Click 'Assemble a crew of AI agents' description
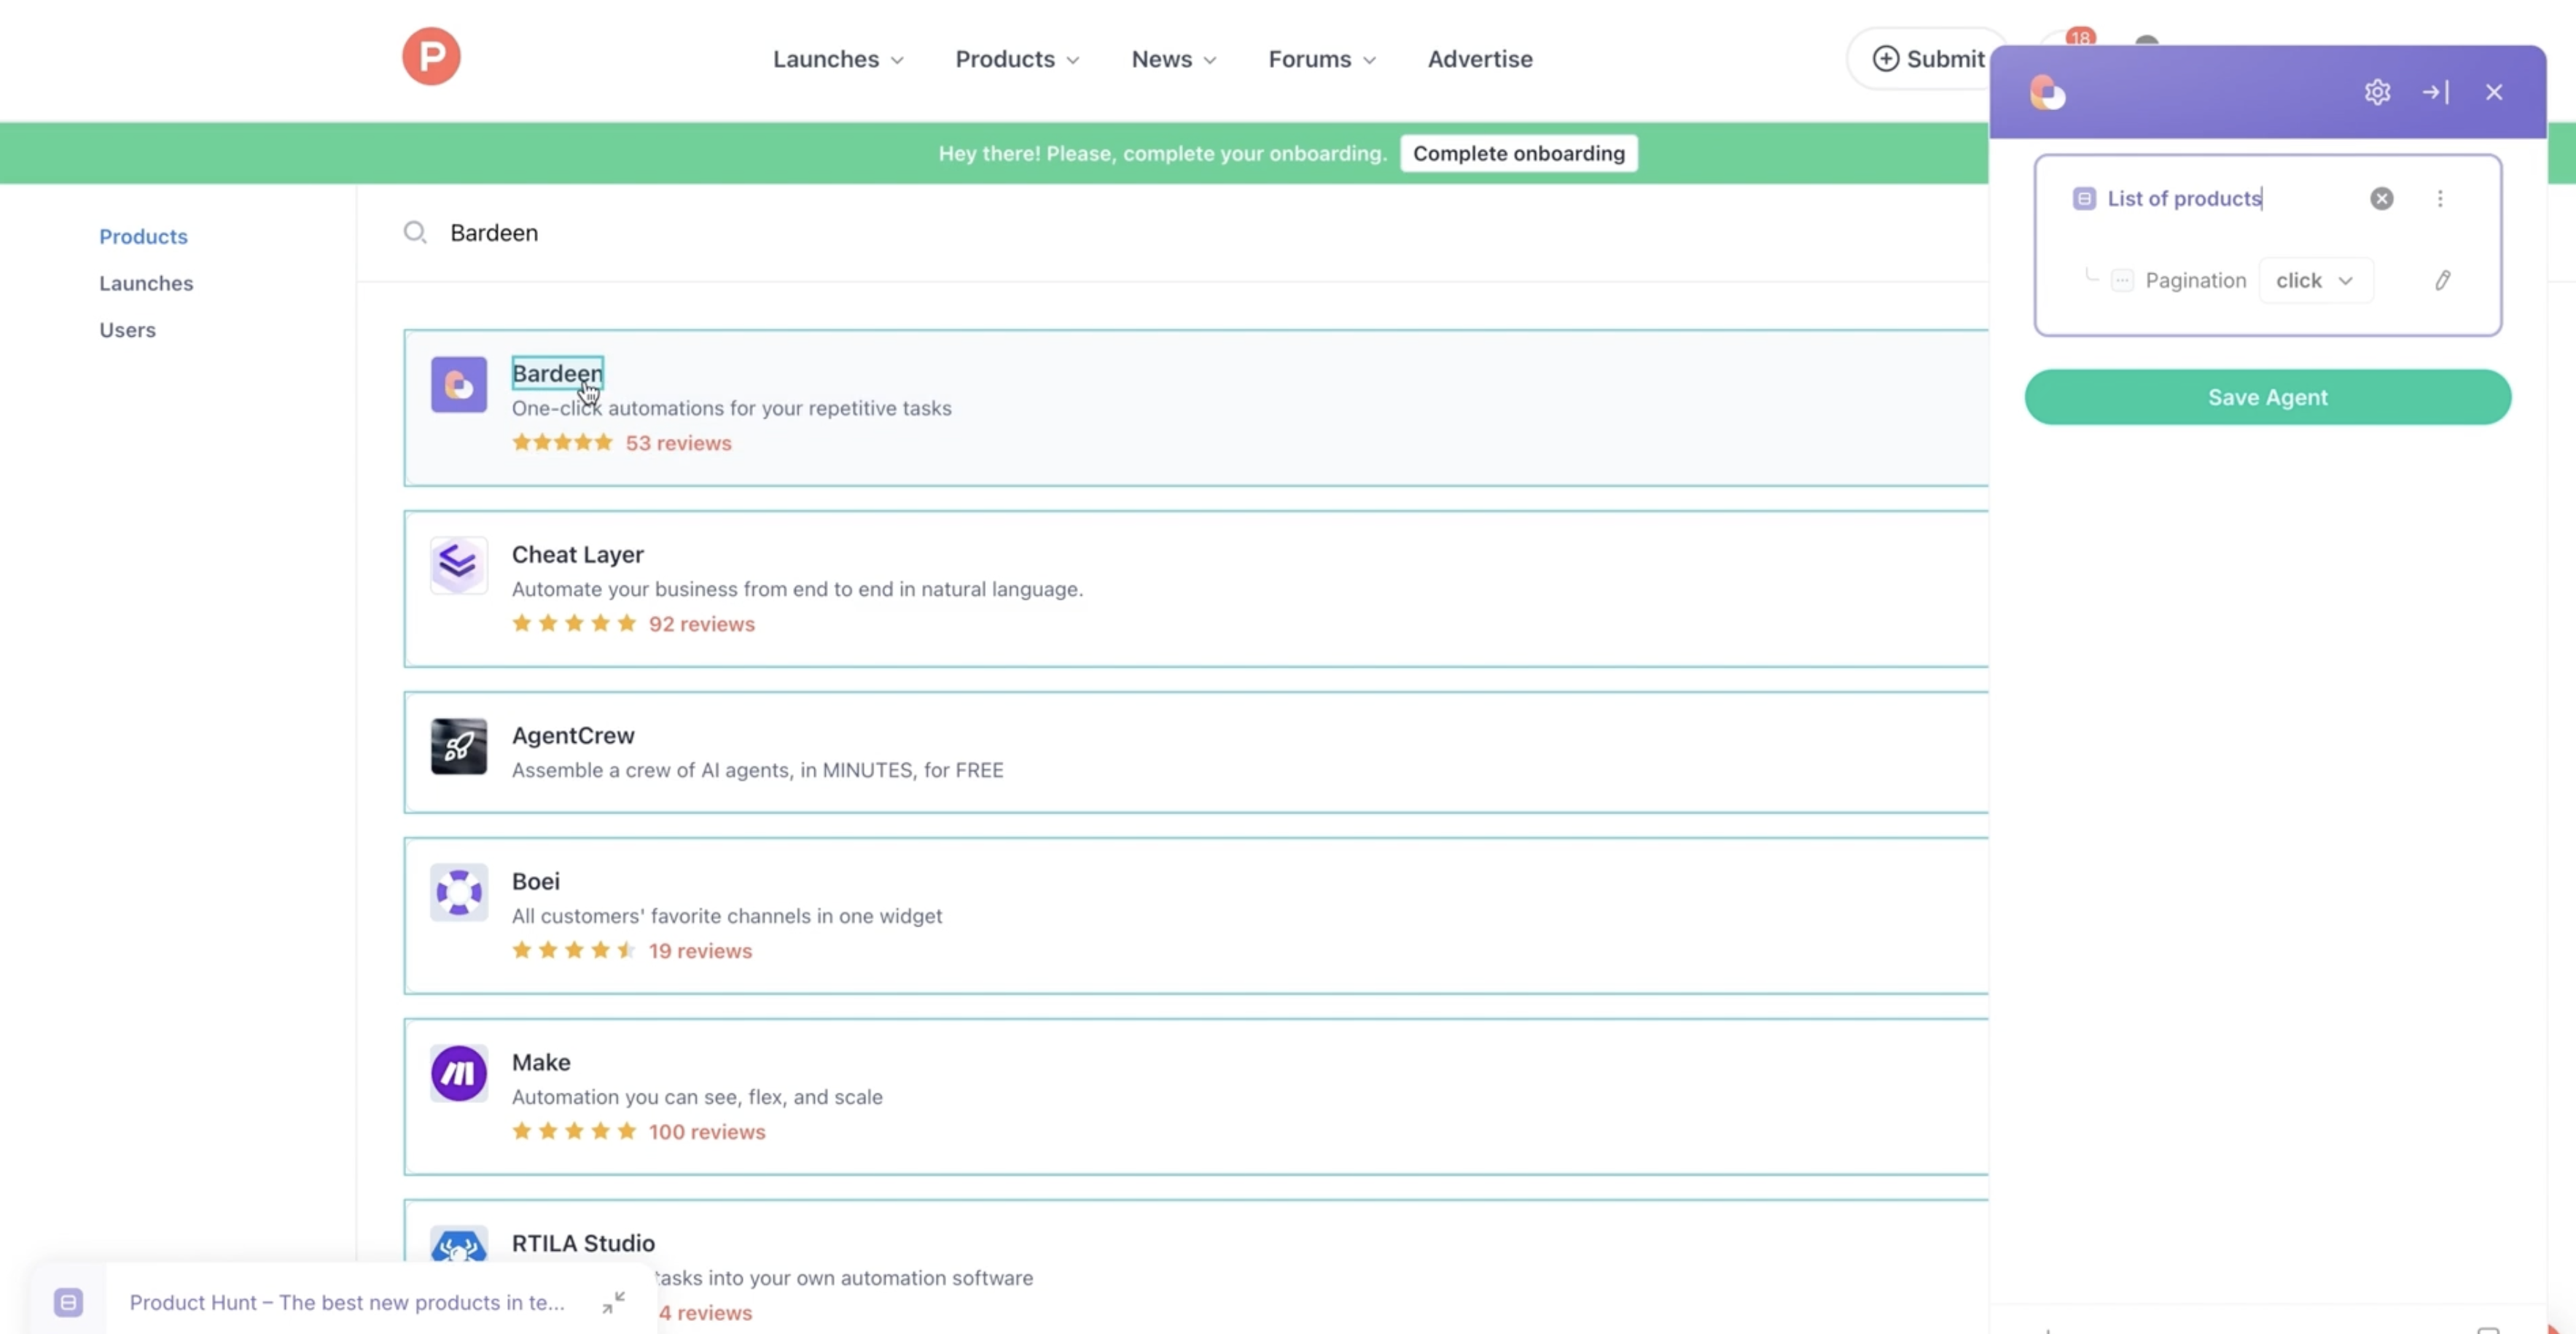This screenshot has width=2576, height=1334. [757, 771]
